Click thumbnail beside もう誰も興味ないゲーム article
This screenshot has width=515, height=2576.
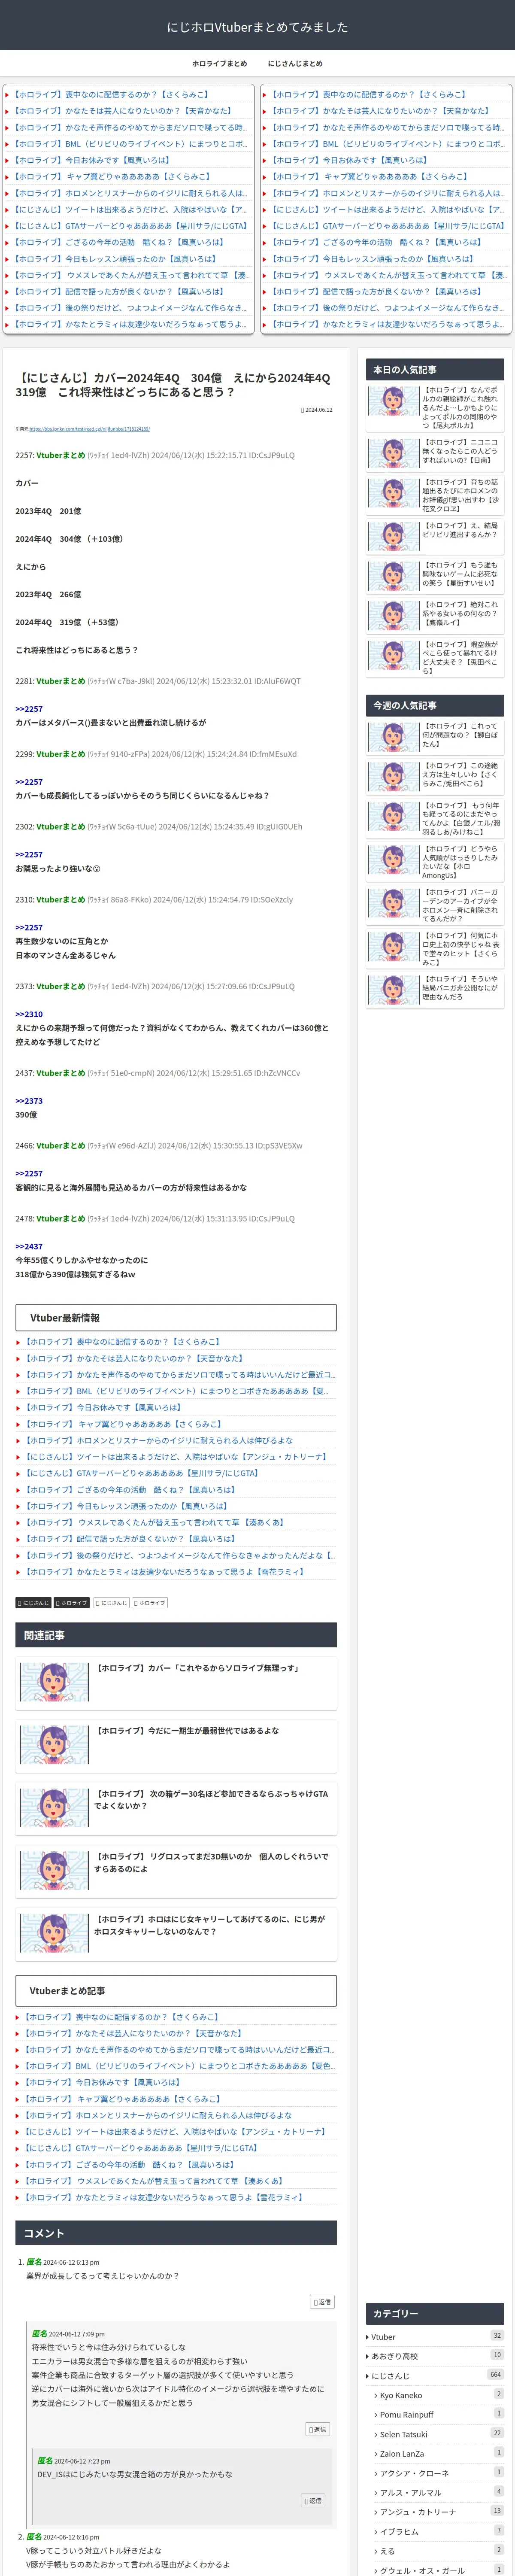tap(393, 576)
